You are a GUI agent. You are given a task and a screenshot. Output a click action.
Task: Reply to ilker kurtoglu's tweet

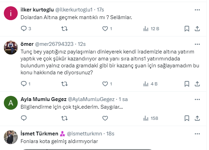click(x=24, y=29)
